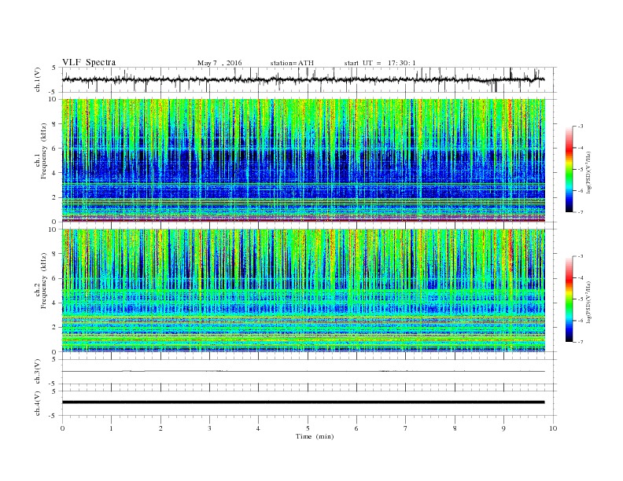Image resolution: width=623 pixels, height=481 pixels.
Task: Click the ch.1 voltage waveform trace
Action: (303, 79)
